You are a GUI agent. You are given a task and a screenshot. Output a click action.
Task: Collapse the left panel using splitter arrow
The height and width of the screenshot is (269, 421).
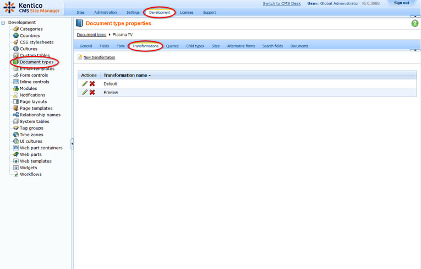72,144
